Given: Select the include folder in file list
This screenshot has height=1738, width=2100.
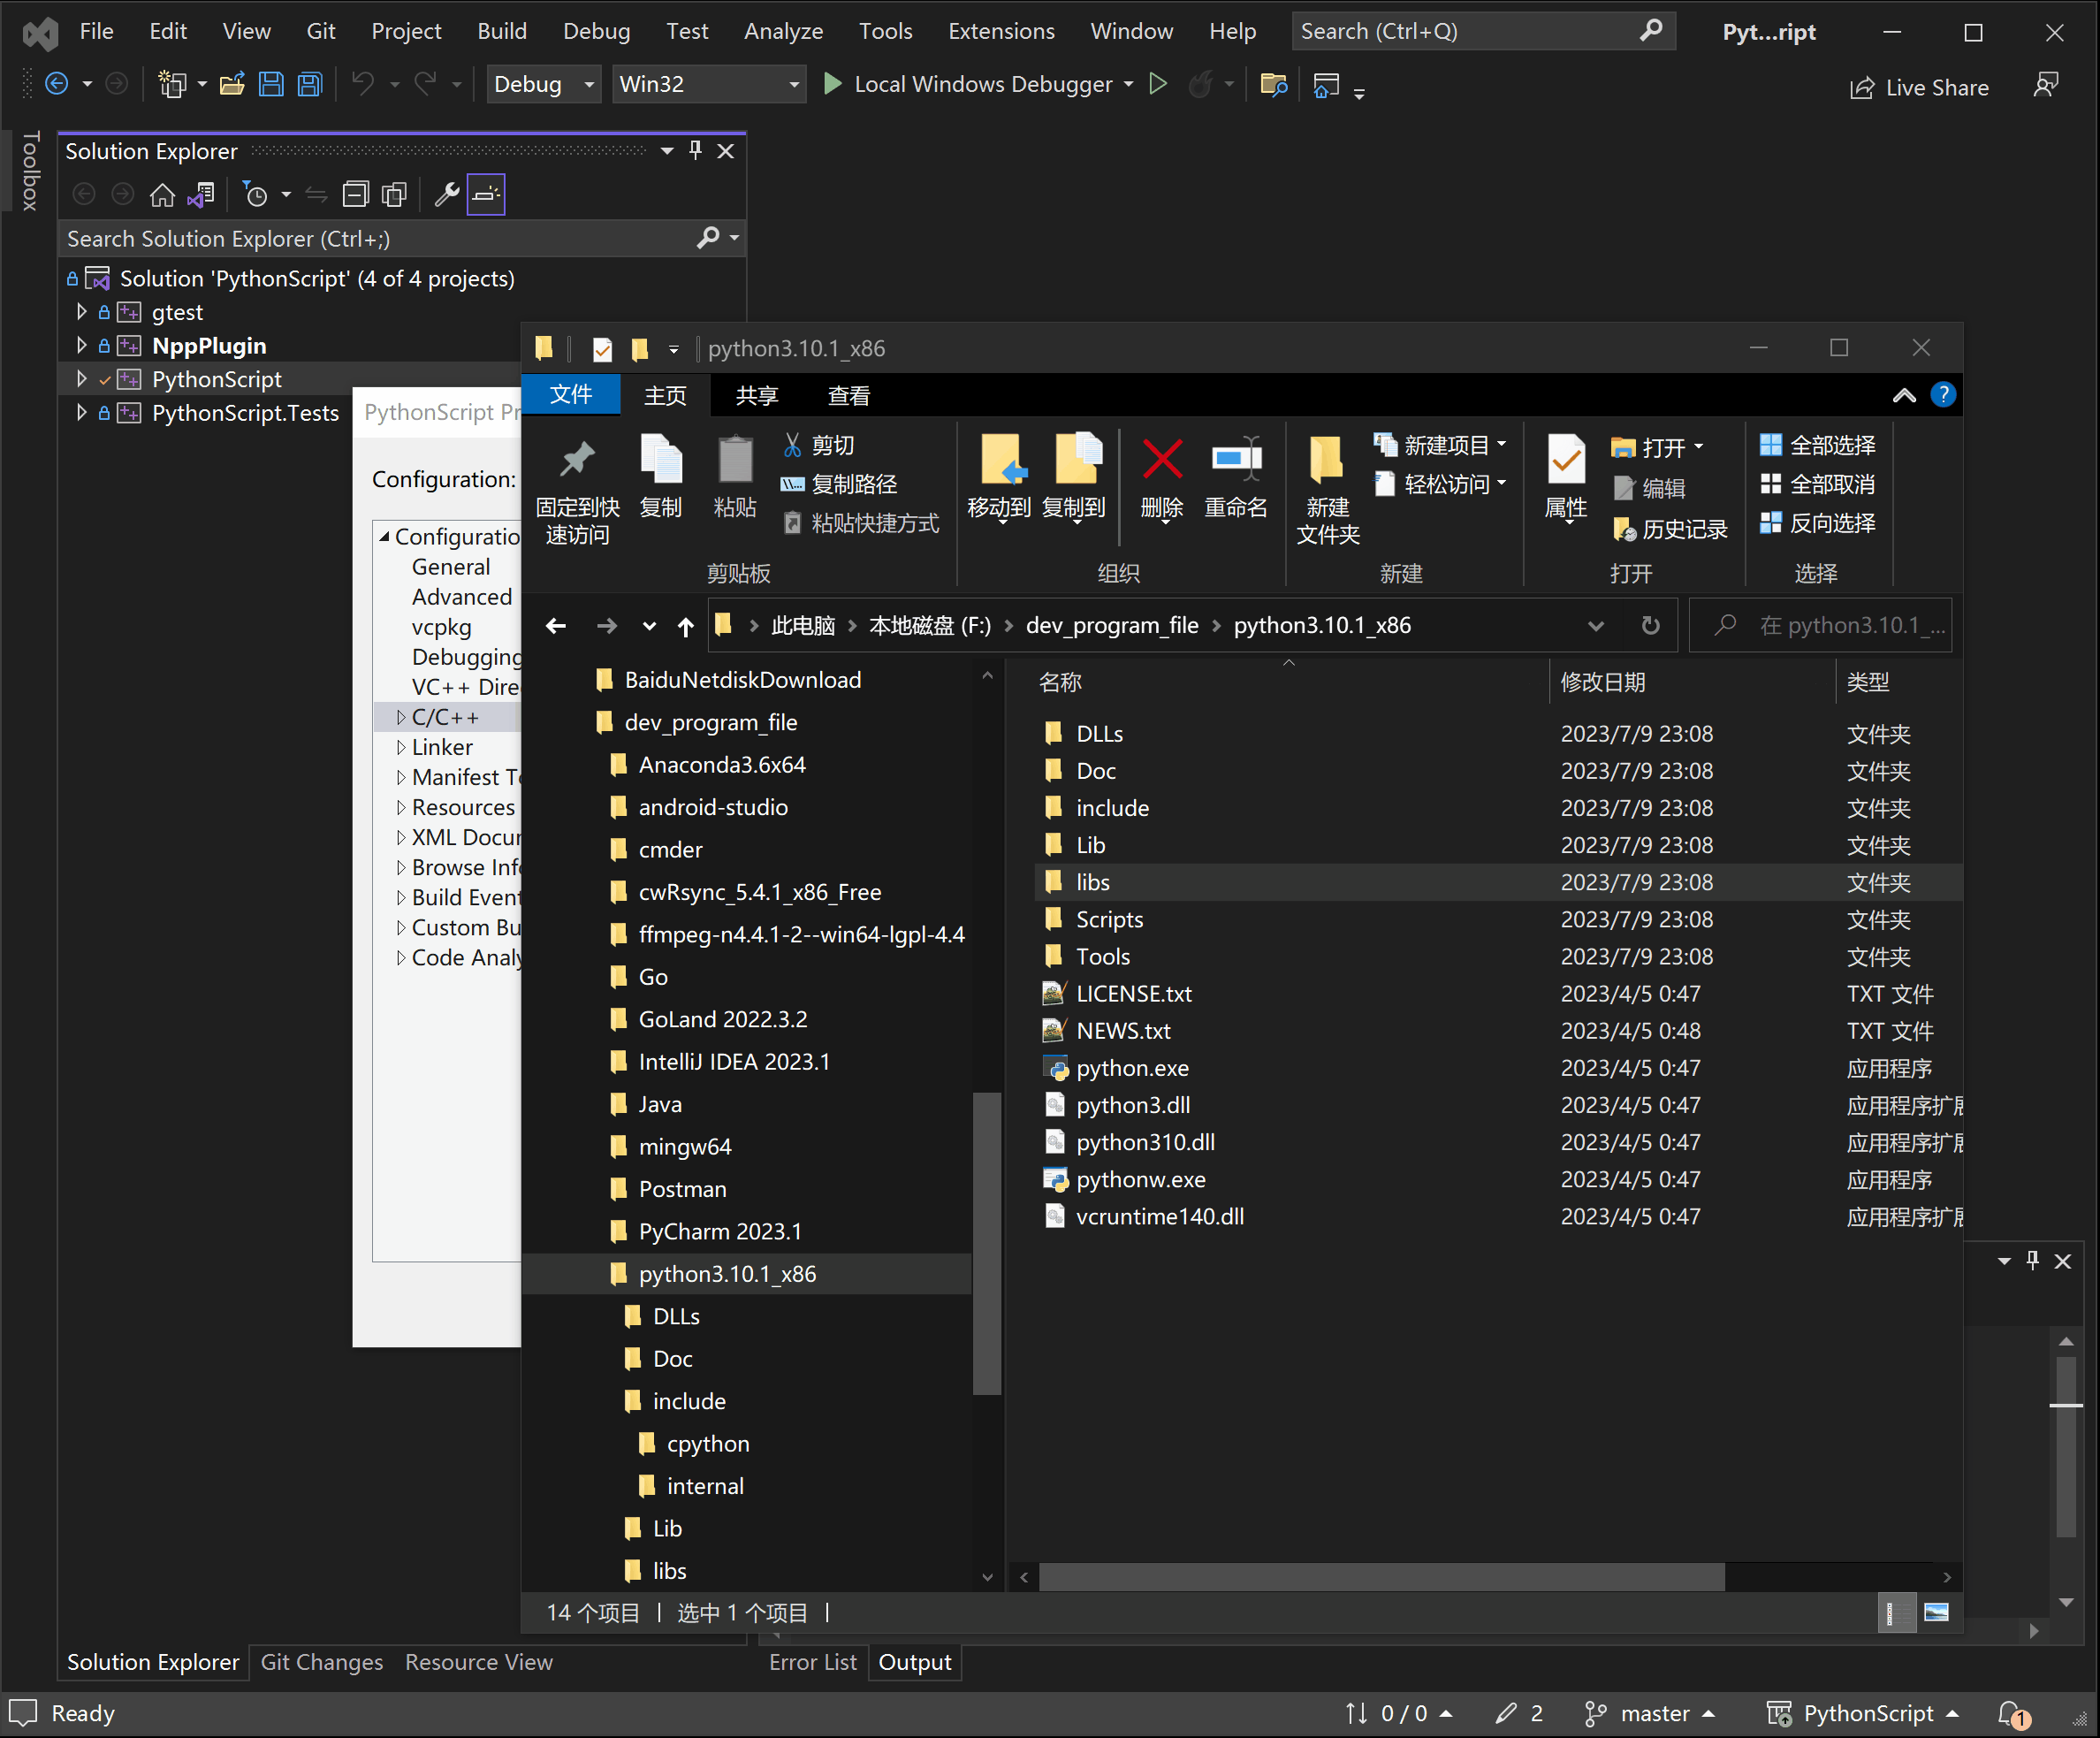Looking at the screenshot, I should coord(1112,808).
